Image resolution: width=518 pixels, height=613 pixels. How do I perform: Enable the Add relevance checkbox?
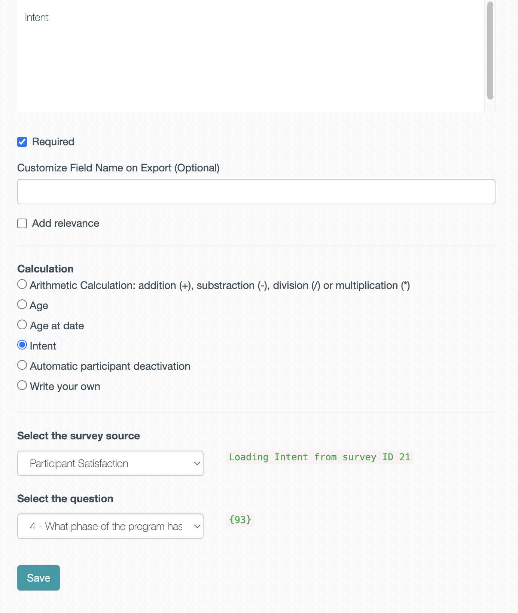pos(22,223)
